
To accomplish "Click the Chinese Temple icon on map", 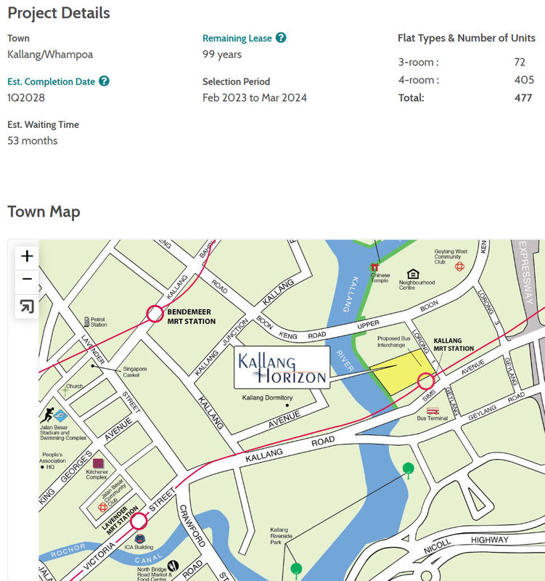I will point(374,267).
